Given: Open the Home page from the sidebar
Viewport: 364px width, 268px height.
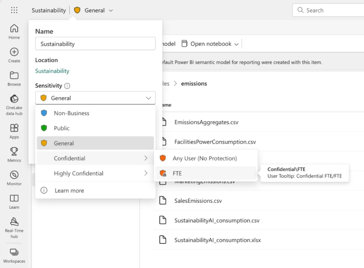Looking at the screenshot, I should point(14,32).
